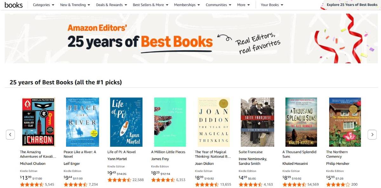Click the books logo
Screen dimensions: 381x188
point(14,5)
